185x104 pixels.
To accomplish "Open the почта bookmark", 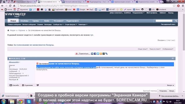I will (x=8, y=10).
